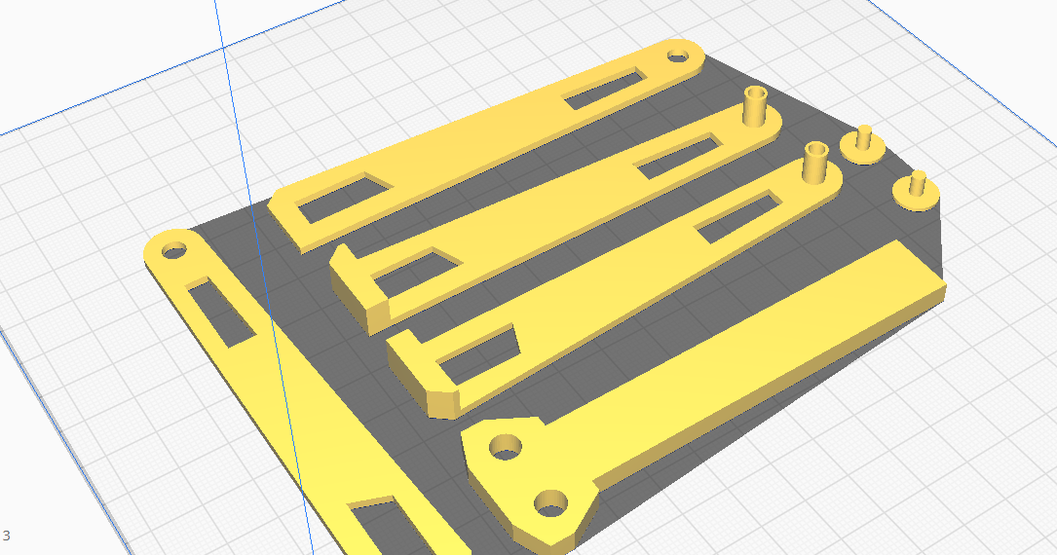Select the lower small standalone pin disc

917,188
